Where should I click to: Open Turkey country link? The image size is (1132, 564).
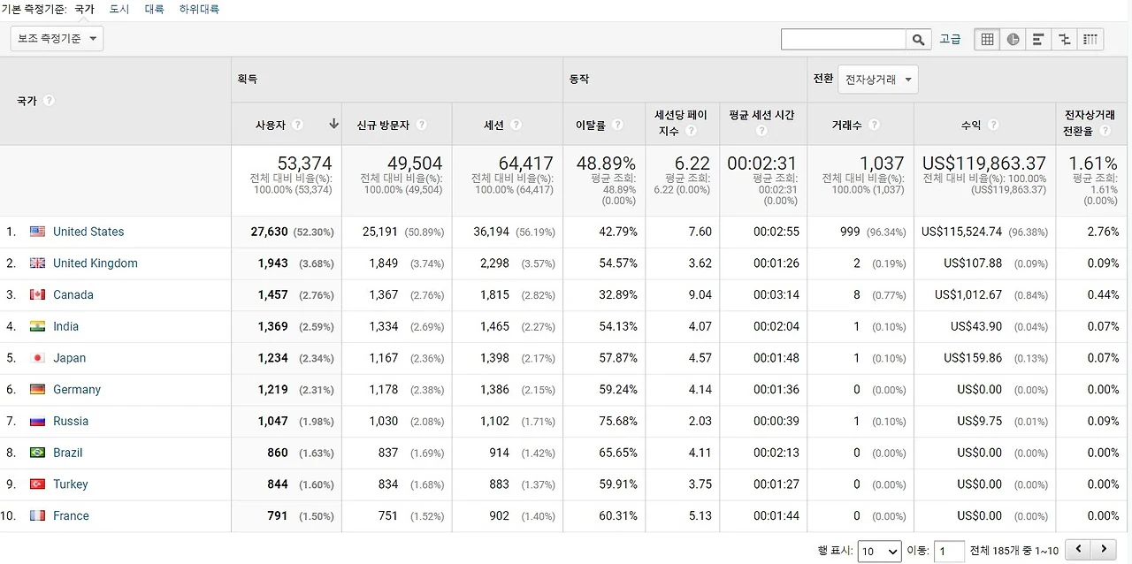(71, 484)
